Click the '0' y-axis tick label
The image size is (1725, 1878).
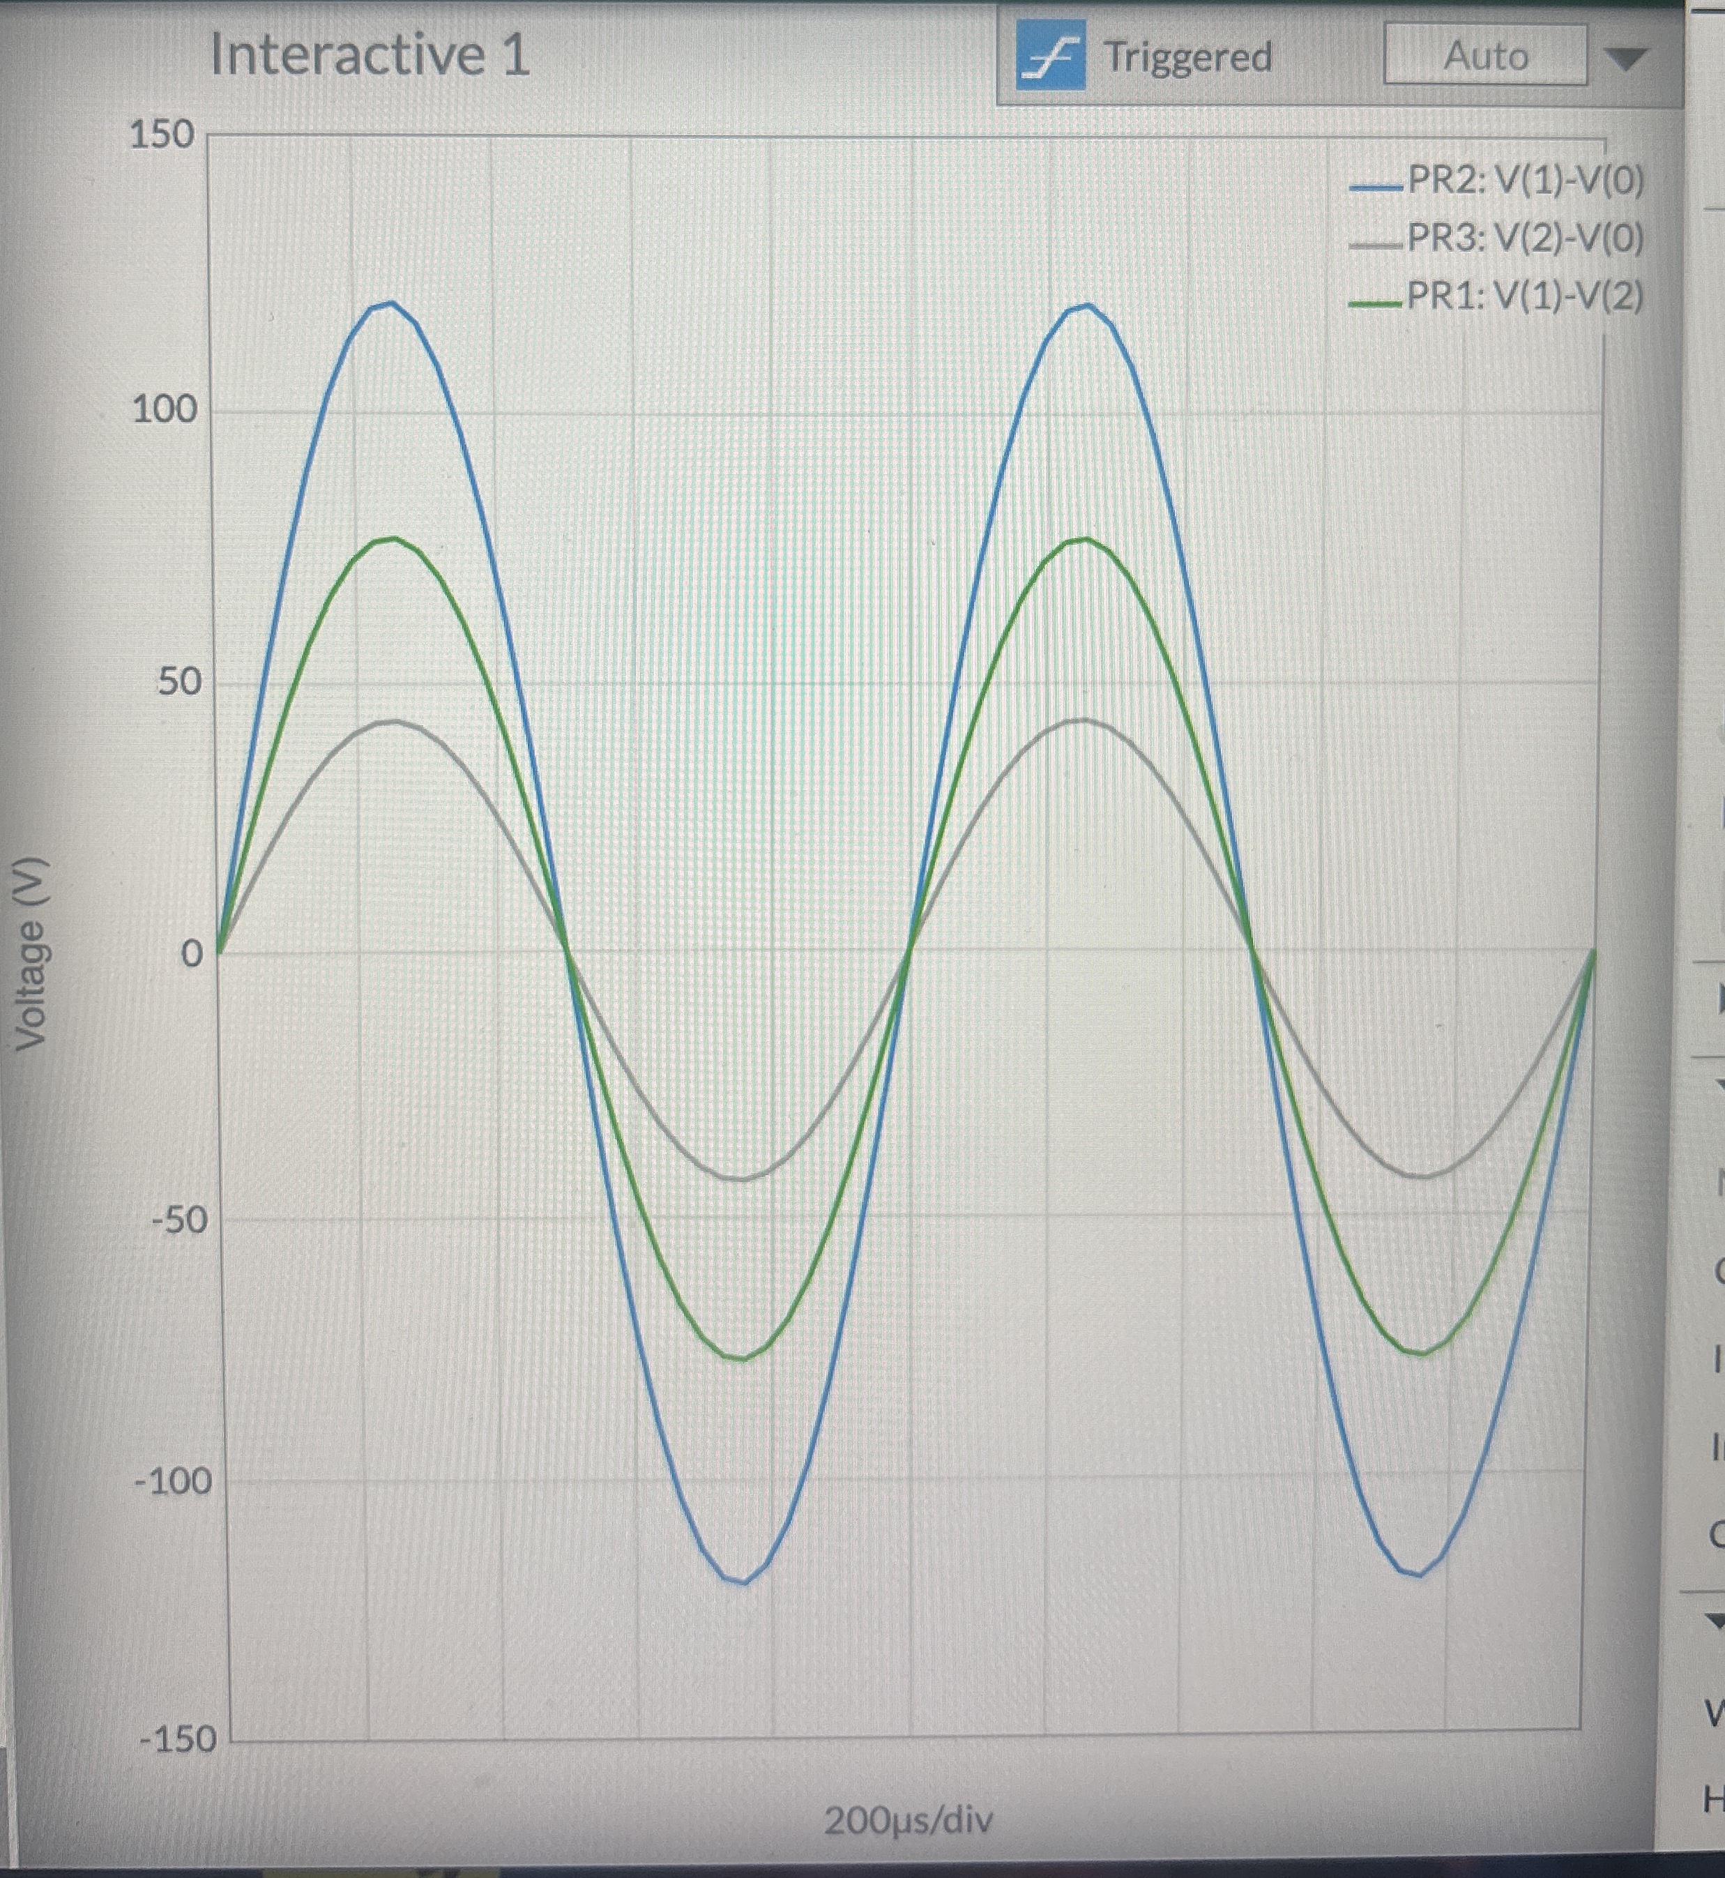tap(191, 955)
